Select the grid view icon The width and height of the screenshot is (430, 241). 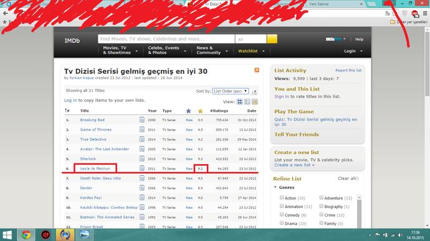point(240,102)
